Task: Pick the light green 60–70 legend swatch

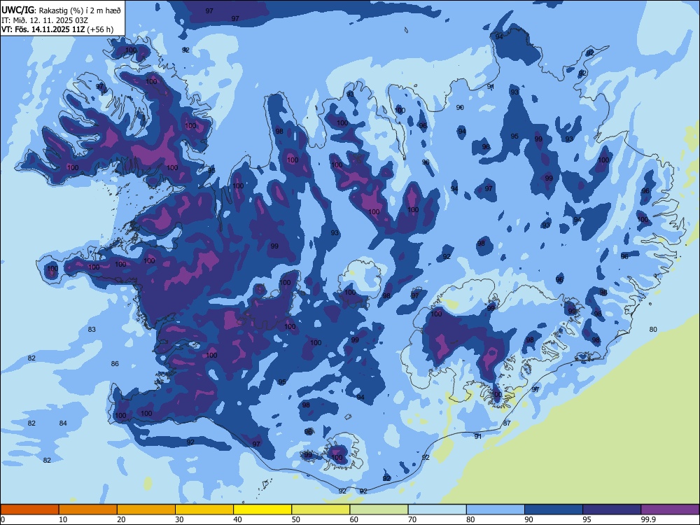Action: point(379,510)
